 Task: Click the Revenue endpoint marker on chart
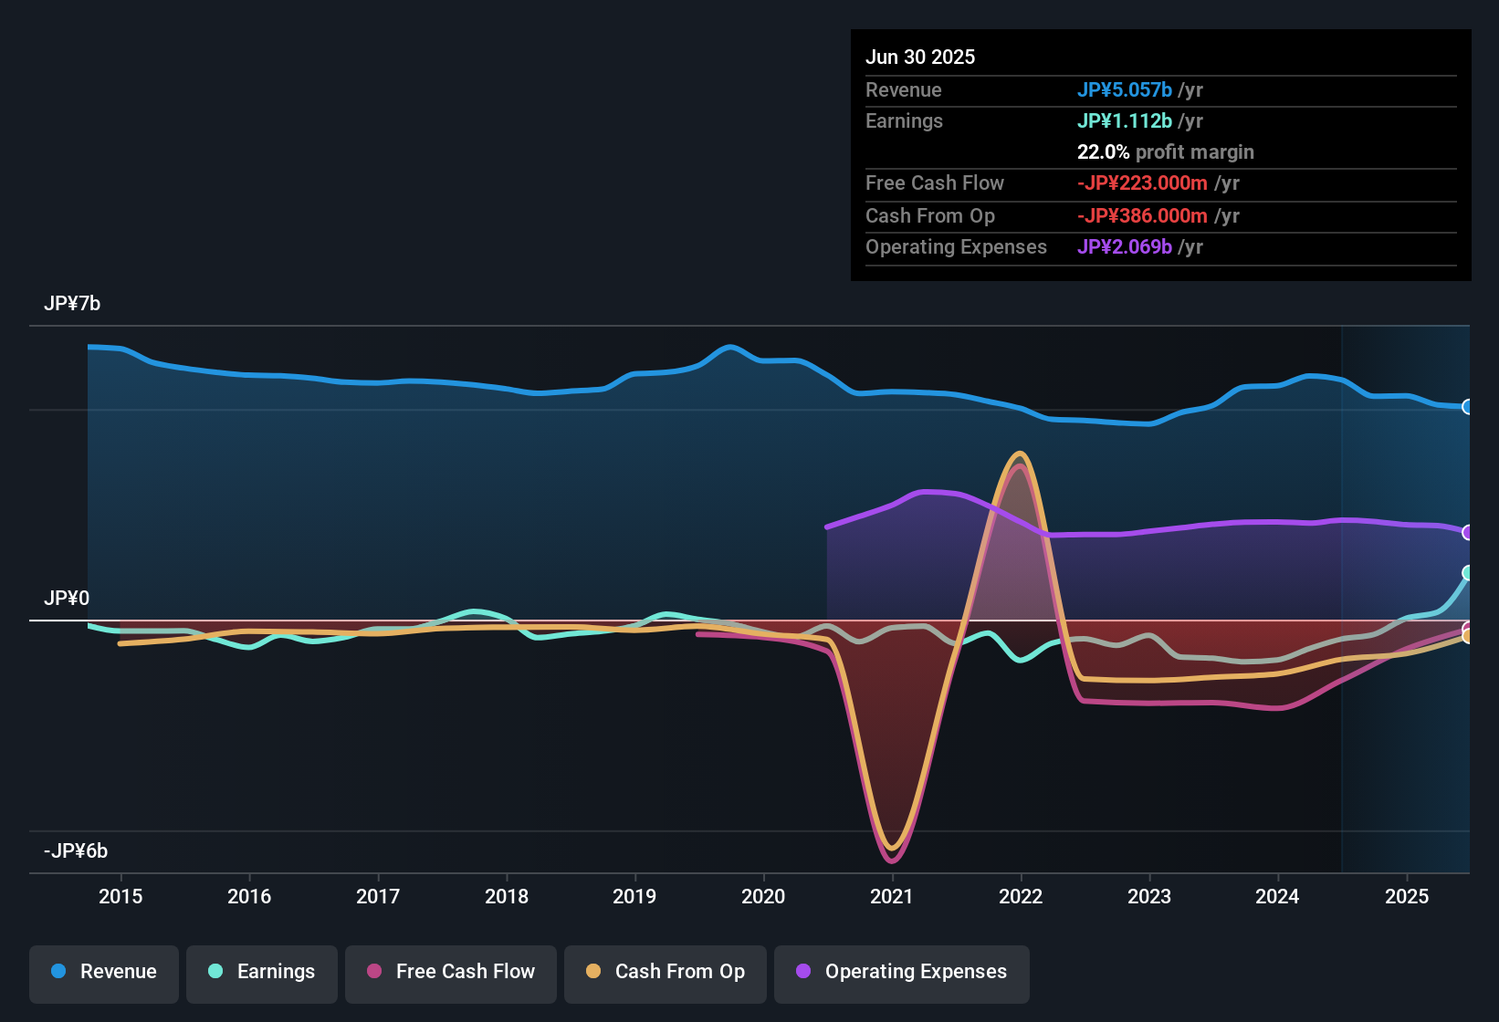click(x=1468, y=407)
